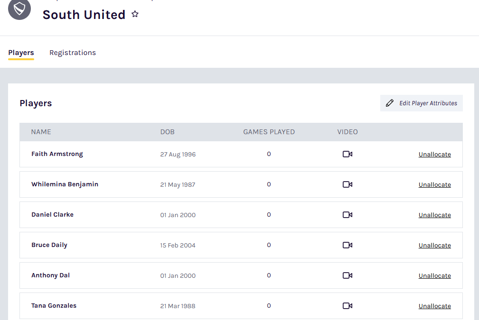
Task: Open Faith Armstrong's video camera icon
Action: 347,154
